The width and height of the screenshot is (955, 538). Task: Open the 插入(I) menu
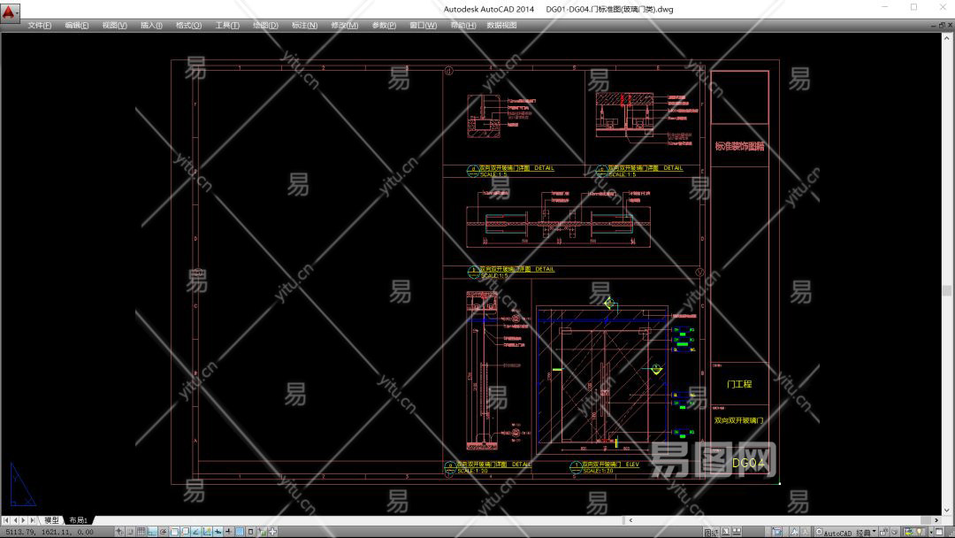point(151,25)
